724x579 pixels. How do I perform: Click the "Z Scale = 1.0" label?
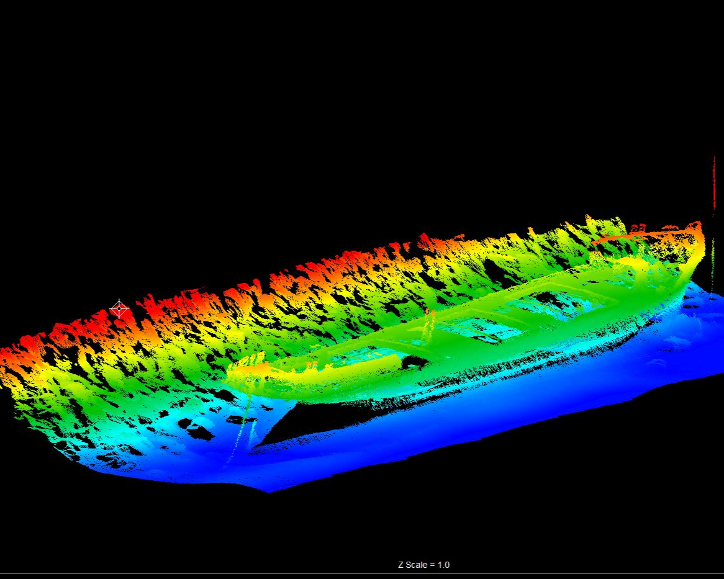click(423, 565)
